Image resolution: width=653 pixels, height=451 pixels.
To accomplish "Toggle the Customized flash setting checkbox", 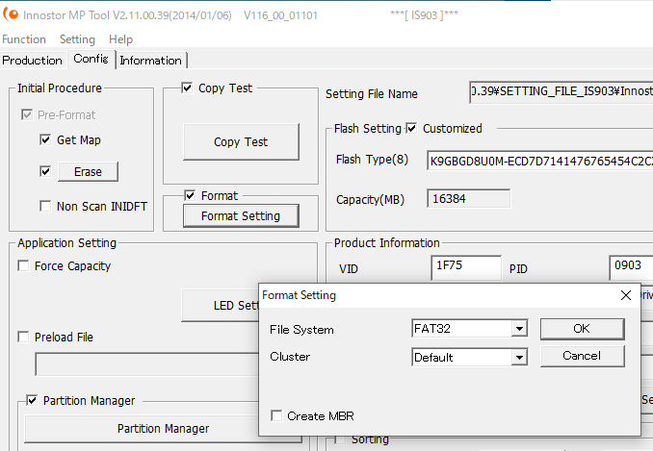I will point(411,128).
